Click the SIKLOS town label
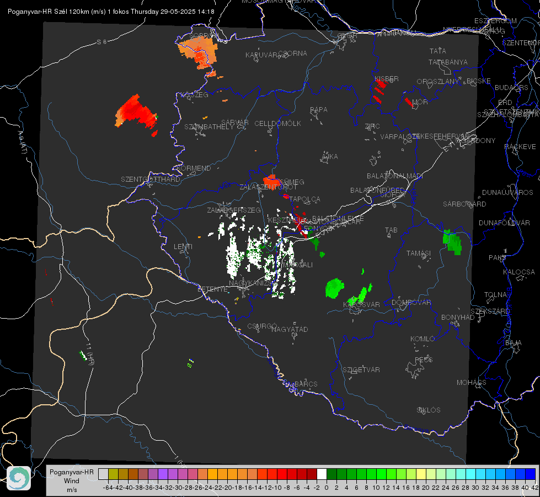The height and width of the screenshot is (497, 540). (x=429, y=410)
